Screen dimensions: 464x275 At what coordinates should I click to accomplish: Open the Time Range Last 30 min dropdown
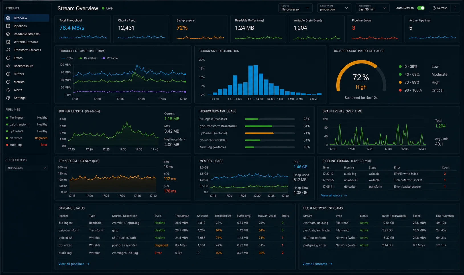click(x=373, y=8)
